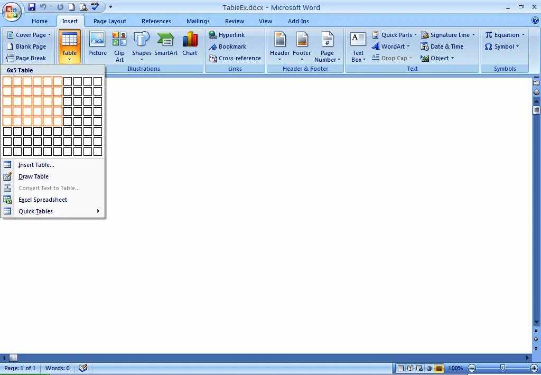Open the Footer dropdown
The width and height of the screenshot is (541, 375).
pyautogui.click(x=302, y=46)
